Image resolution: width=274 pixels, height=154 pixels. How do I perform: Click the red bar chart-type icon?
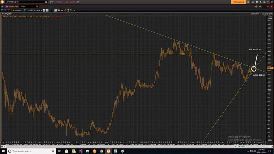(x=9, y=11)
